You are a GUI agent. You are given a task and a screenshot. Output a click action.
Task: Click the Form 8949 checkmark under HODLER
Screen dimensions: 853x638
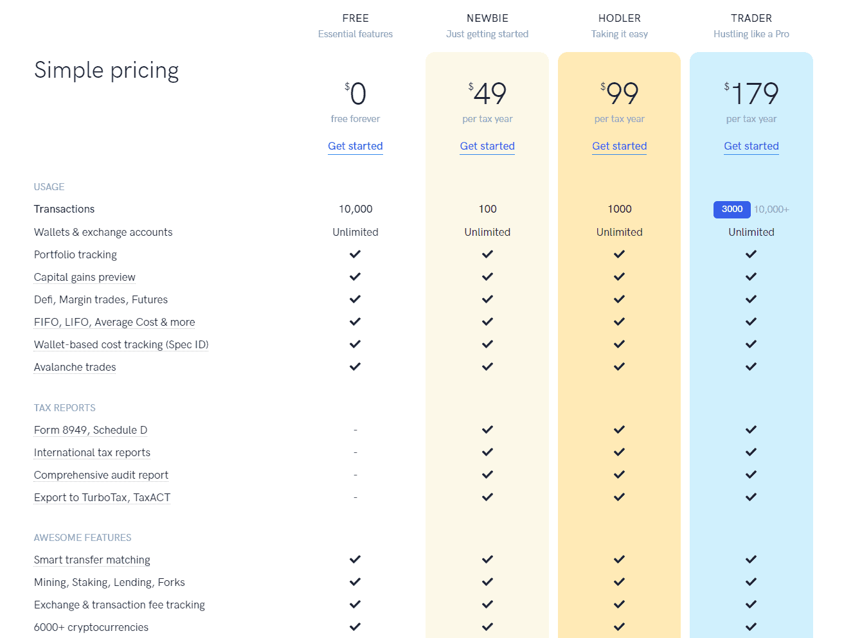pyautogui.click(x=619, y=429)
